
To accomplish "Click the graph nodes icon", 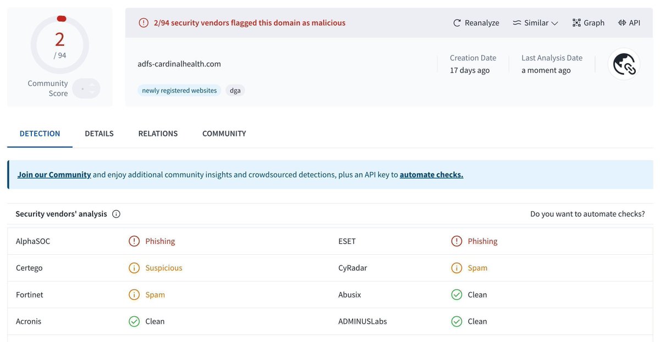I will pyautogui.click(x=576, y=23).
